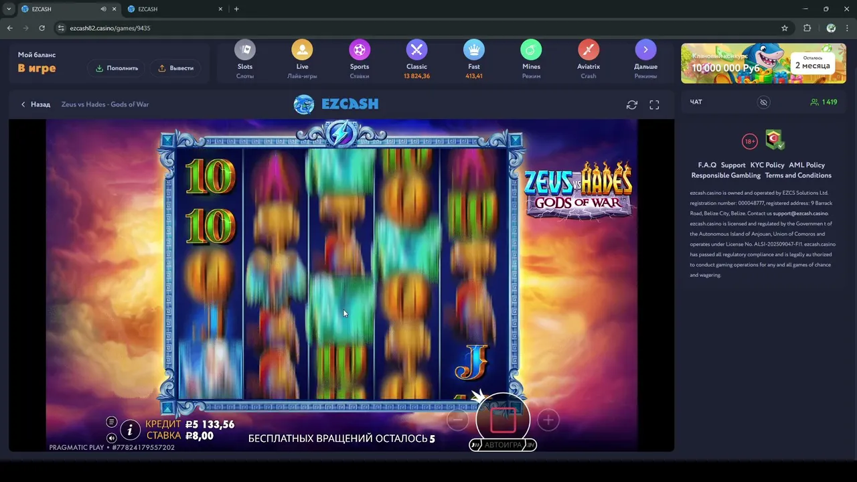Open the slot game menu icon
Viewport: 857px width, 482px height.
[112, 422]
